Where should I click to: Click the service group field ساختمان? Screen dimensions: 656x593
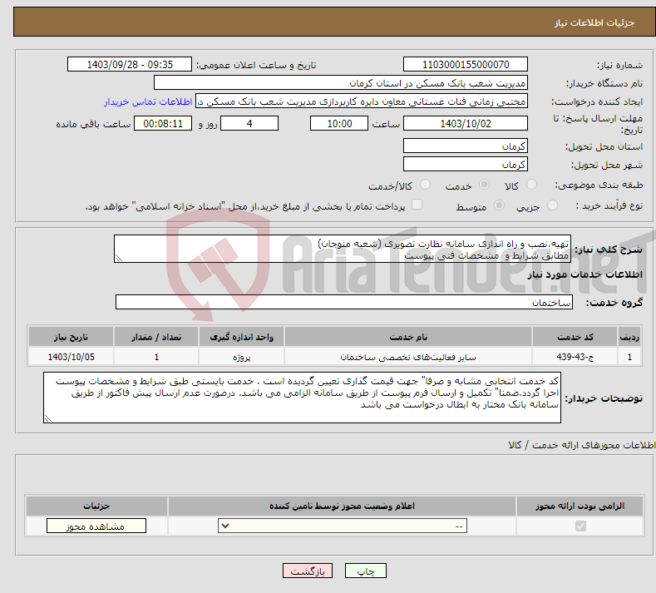344,302
